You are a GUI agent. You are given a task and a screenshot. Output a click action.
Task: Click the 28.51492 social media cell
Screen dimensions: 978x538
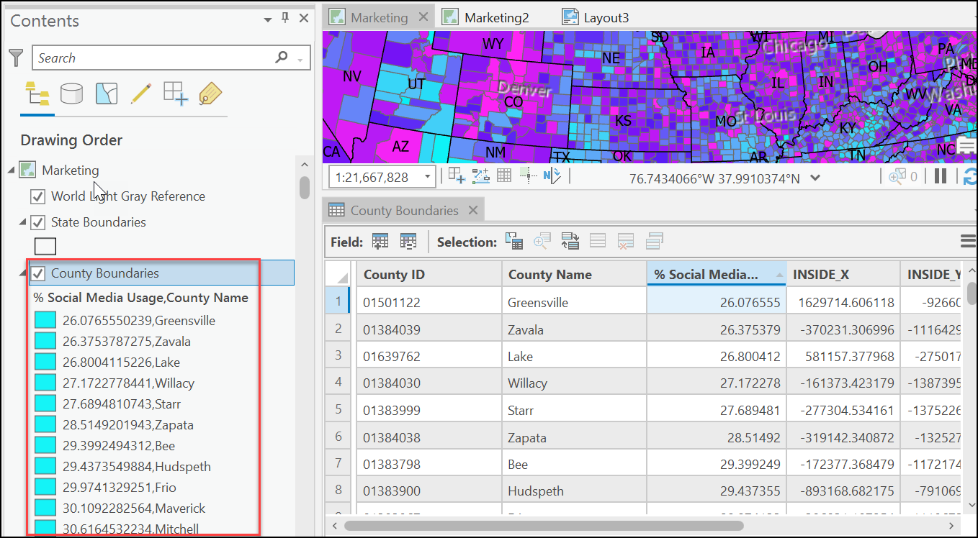pyautogui.click(x=717, y=437)
